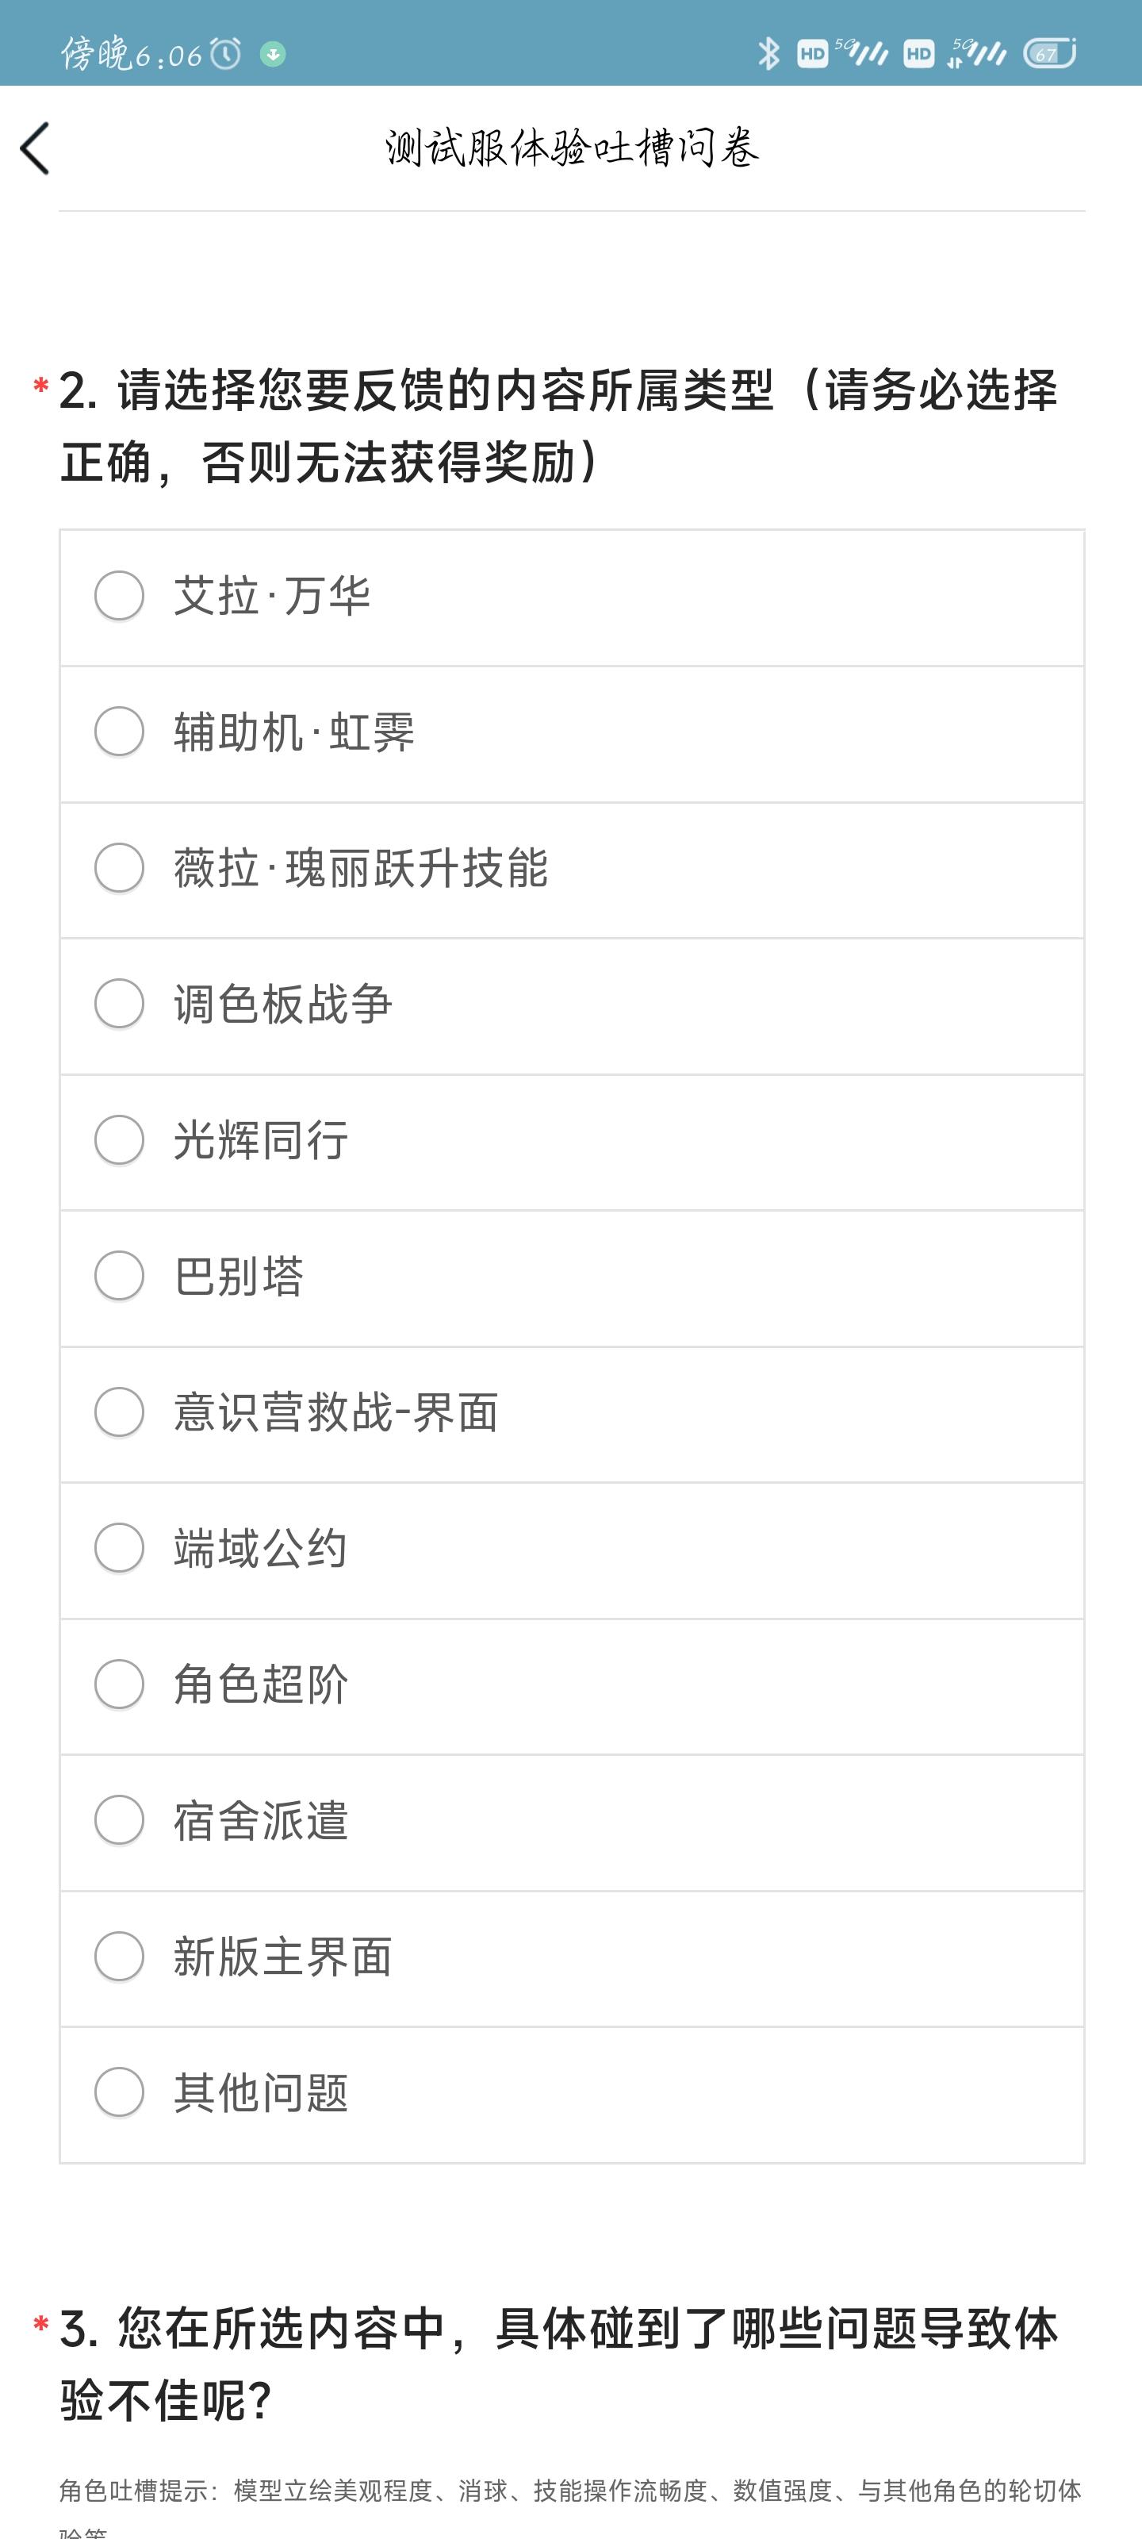This screenshot has height=2539, width=1142.
Task: Select the 艾拉·万华 radio option
Action: click(572, 597)
